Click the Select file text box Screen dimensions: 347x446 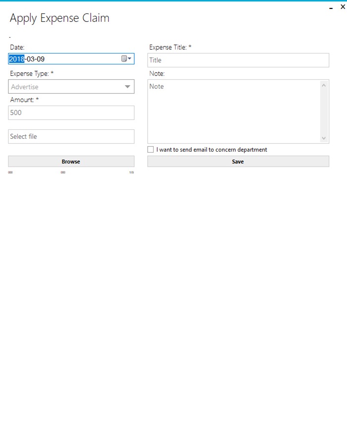click(71, 136)
